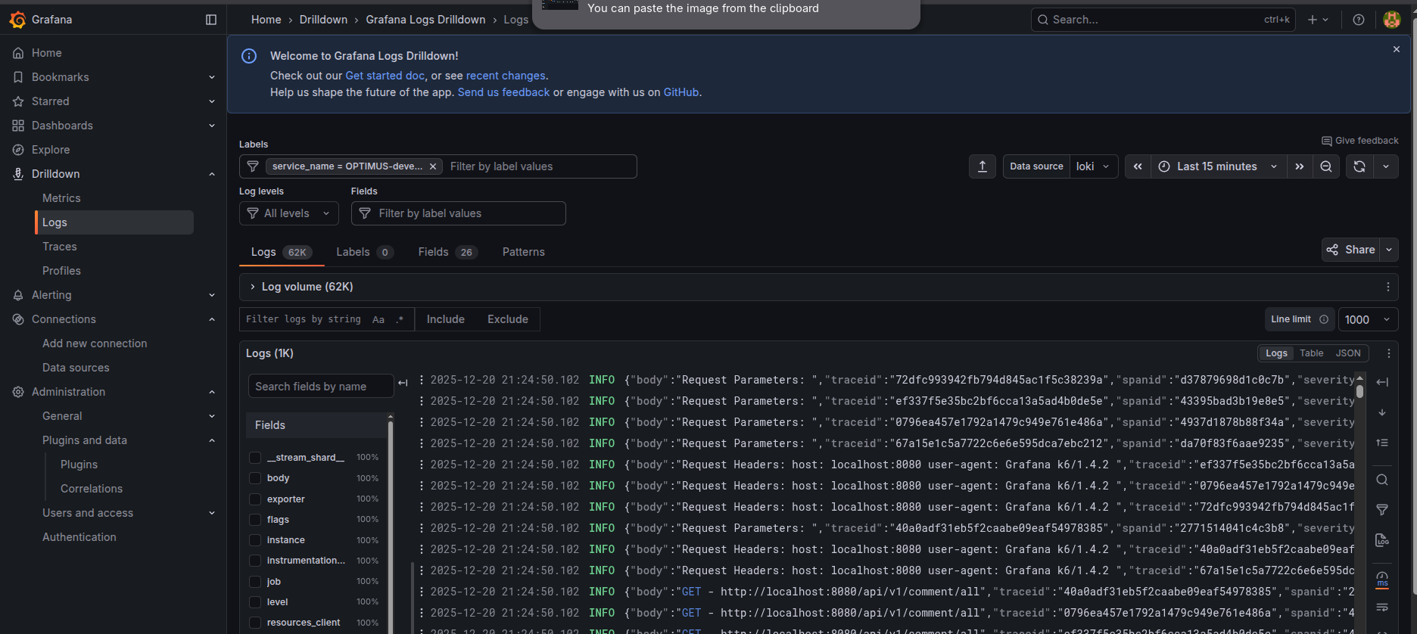Open the help question mark icon
The width and height of the screenshot is (1417, 634).
(x=1359, y=20)
